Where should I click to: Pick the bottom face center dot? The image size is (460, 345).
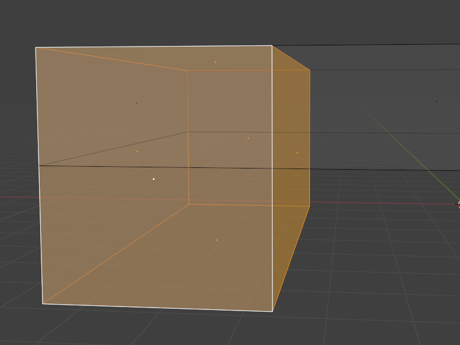tap(216, 240)
